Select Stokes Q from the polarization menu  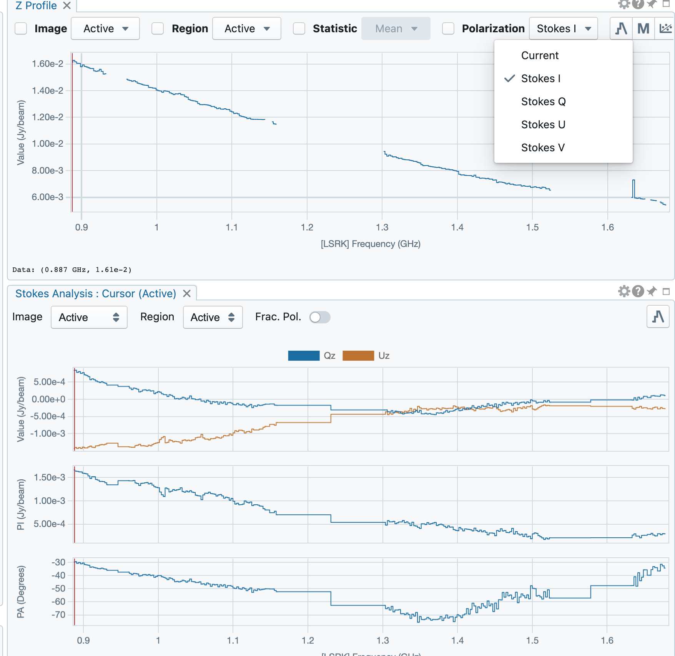(x=544, y=101)
